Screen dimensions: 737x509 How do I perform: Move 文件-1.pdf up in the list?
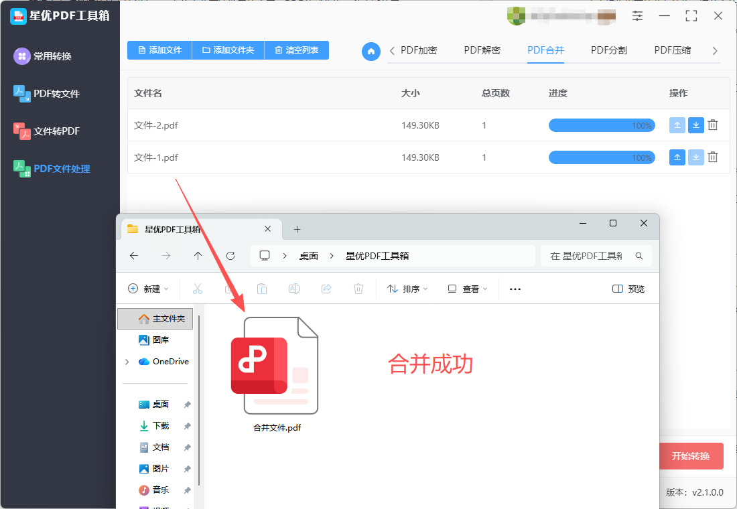point(677,157)
